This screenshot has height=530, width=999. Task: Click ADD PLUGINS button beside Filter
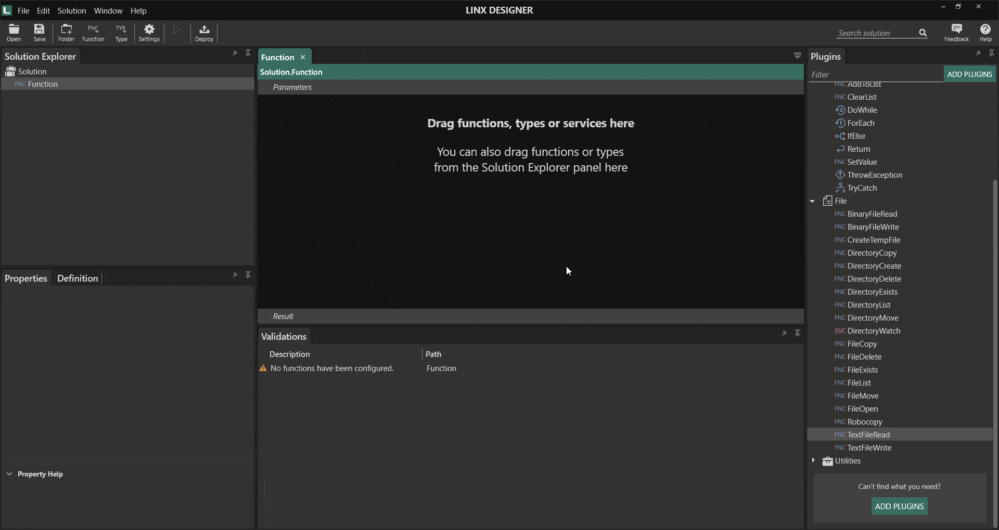[x=969, y=74]
